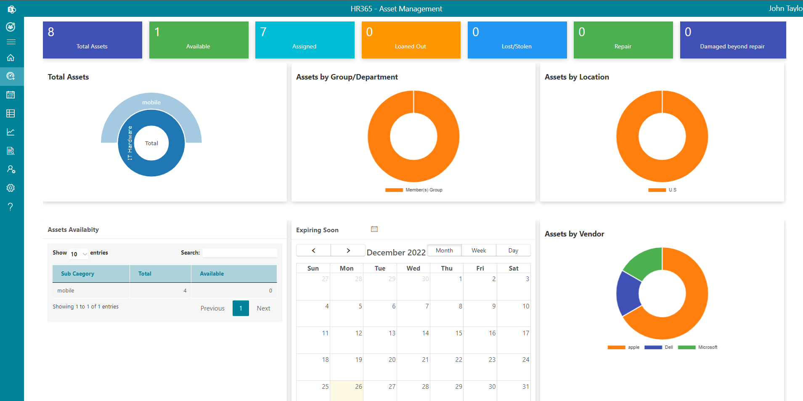Open the reports document icon in sidebar
Image resolution: width=803 pixels, height=401 pixels.
(x=11, y=151)
